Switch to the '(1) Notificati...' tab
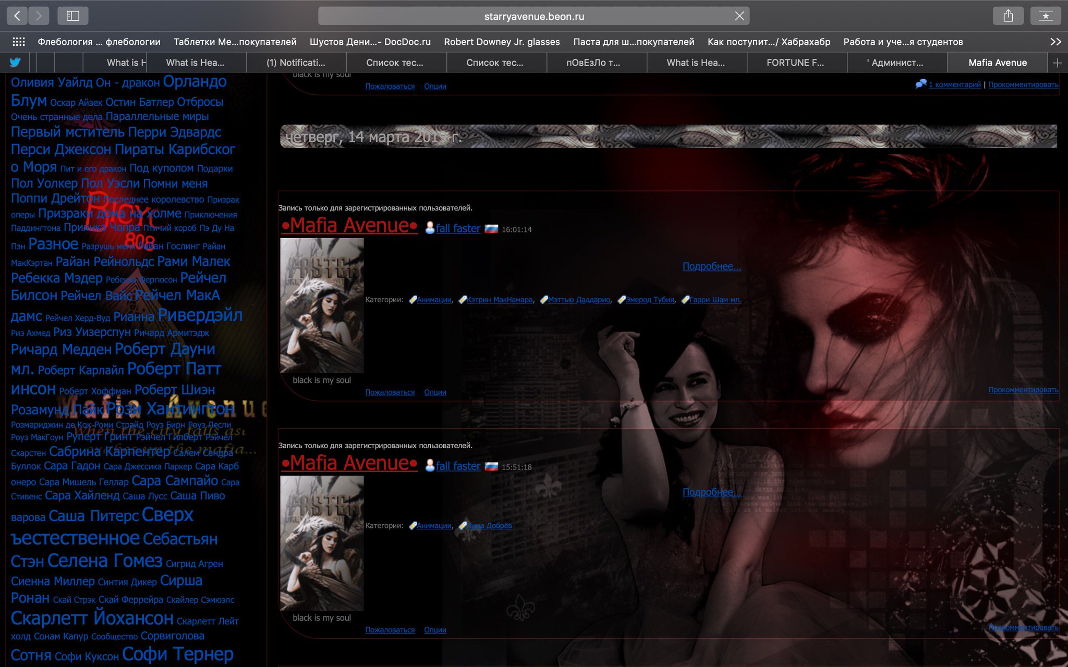1068x667 pixels. (296, 63)
